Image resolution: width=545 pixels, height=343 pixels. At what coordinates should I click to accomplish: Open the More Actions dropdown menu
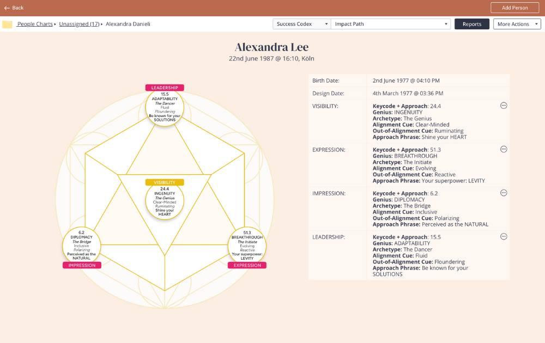coord(517,24)
